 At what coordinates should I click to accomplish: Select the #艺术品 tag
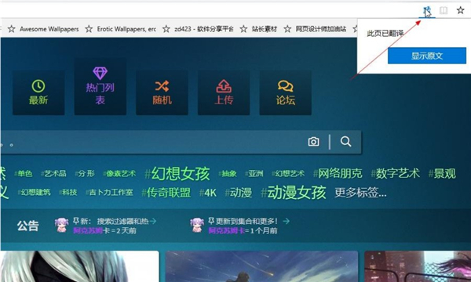[x=53, y=174]
